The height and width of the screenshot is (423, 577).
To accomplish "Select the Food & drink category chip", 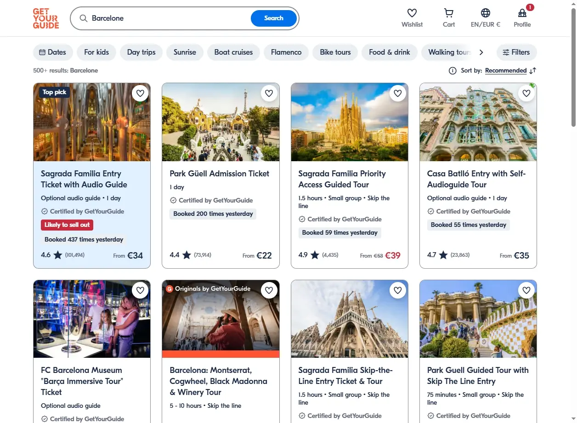I will point(390,52).
